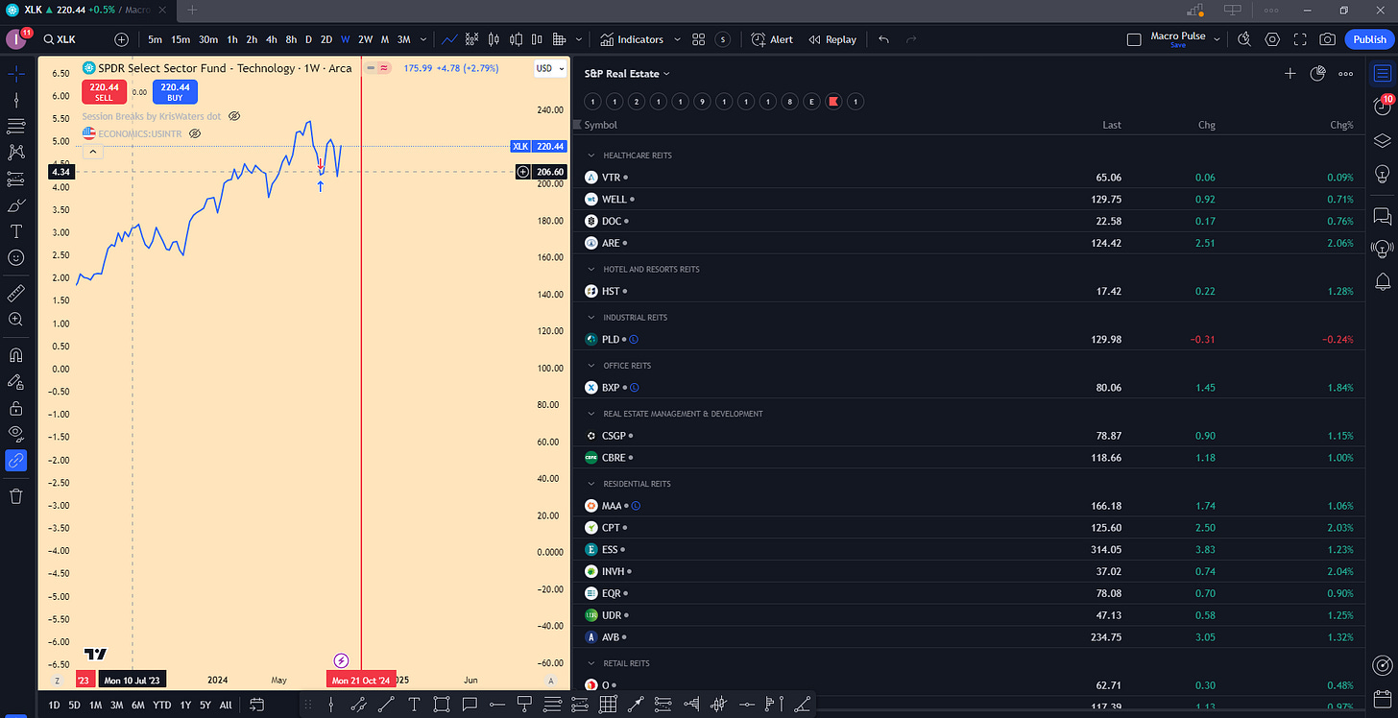This screenshot has height=718, width=1398.
Task: Start bar Replay mode
Action: point(832,39)
